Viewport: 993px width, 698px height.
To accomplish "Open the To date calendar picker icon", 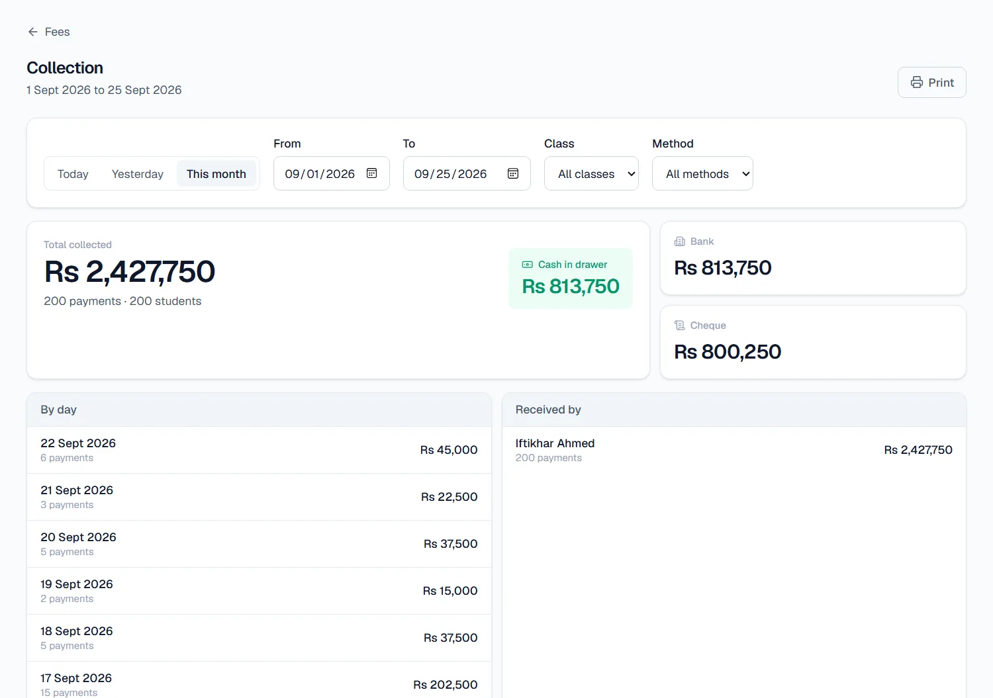I will pyautogui.click(x=513, y=173).
